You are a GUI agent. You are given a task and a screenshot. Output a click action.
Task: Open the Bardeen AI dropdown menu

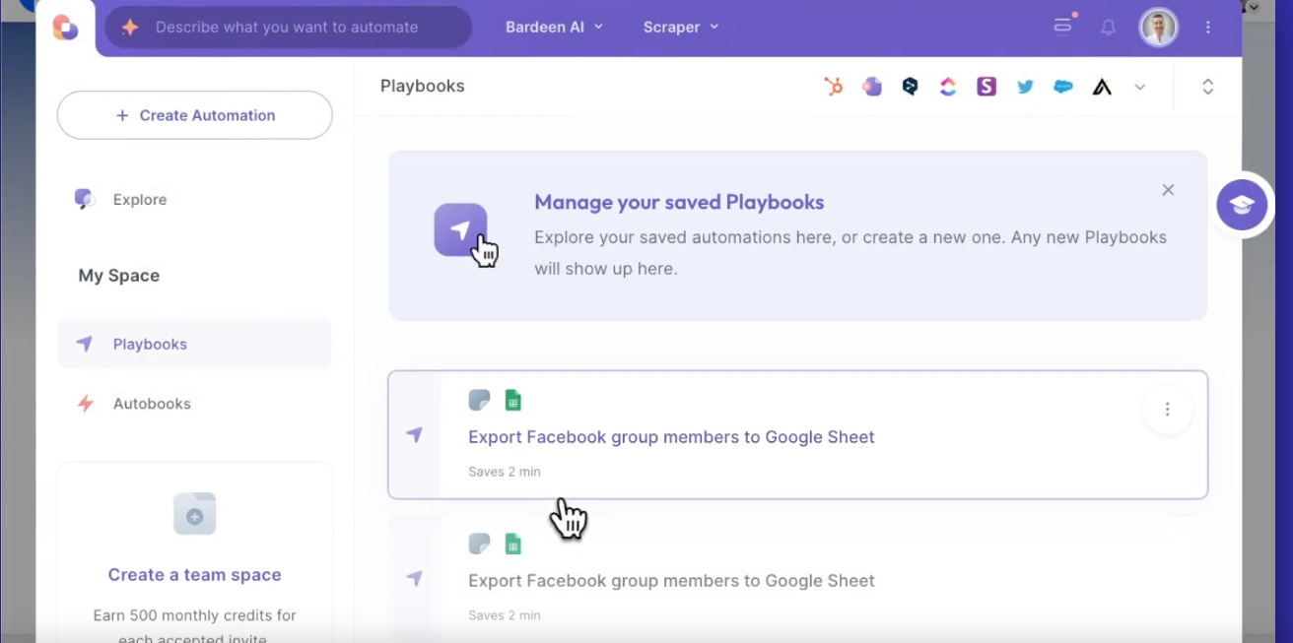click(x=554, y=27)
